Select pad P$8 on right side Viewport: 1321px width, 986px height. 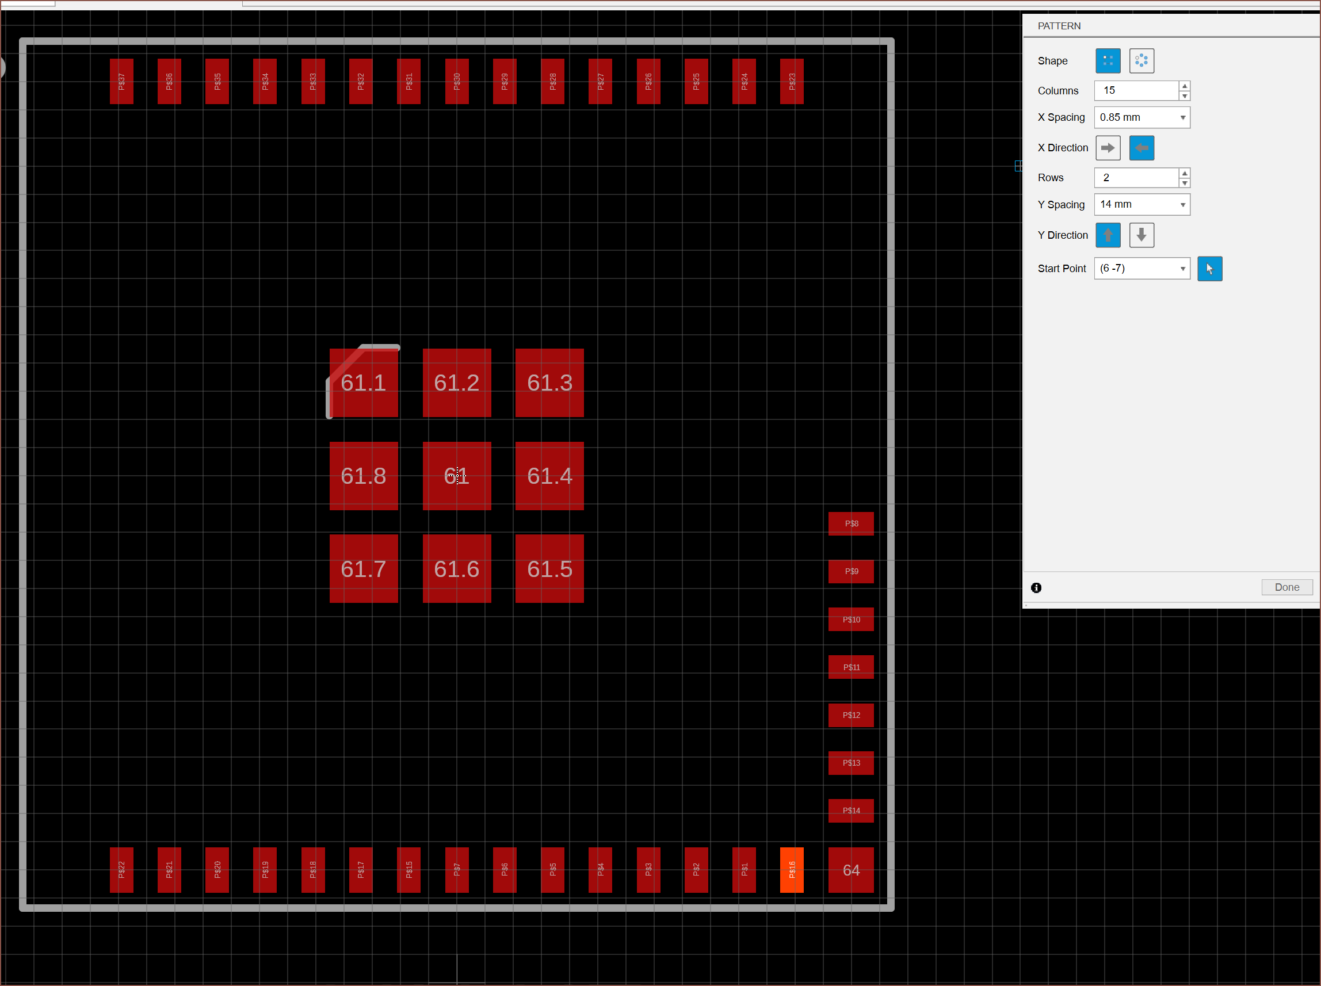coord(850,523)
